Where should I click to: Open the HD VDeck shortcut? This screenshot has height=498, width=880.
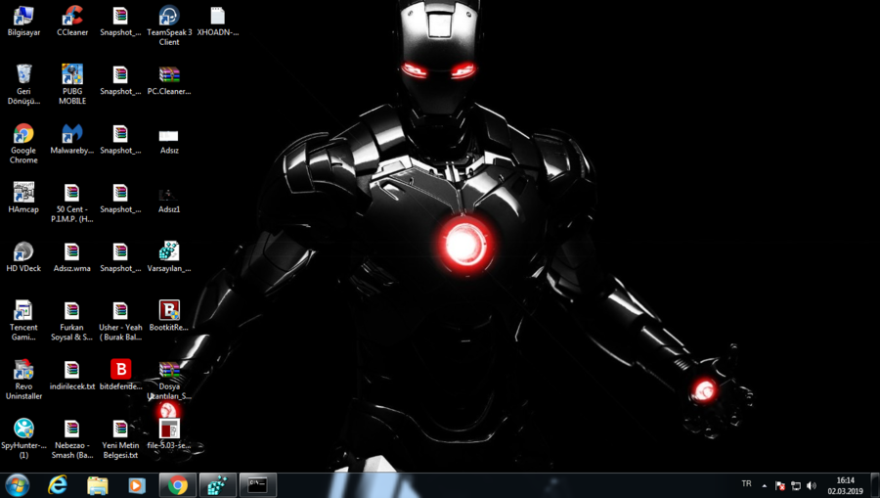[x=23, y=257]
